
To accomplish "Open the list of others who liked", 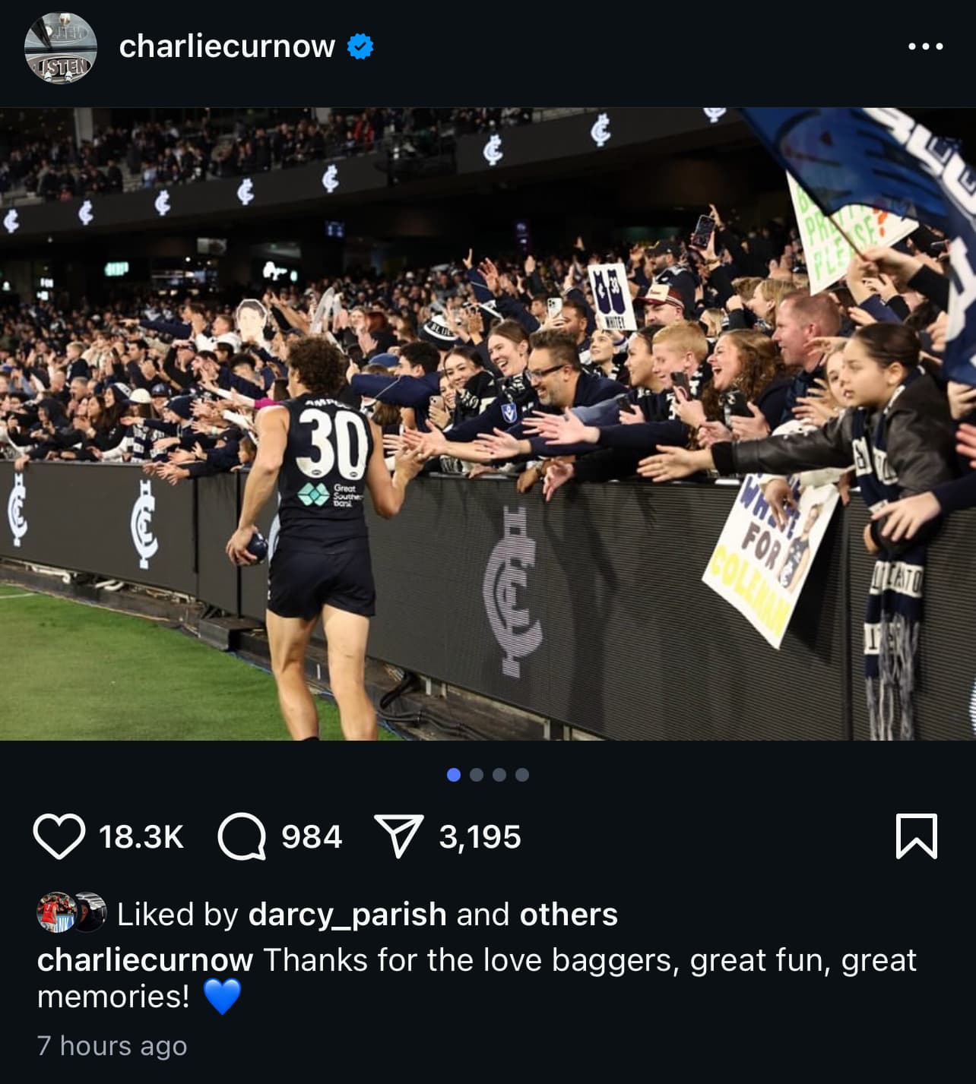I will [569, 914].
